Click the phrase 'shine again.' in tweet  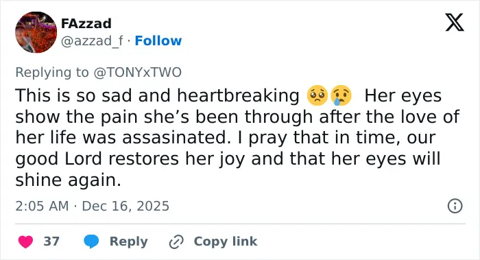coord(69,180)
